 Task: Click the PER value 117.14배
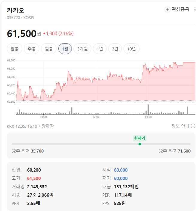(x=123, y=195)
